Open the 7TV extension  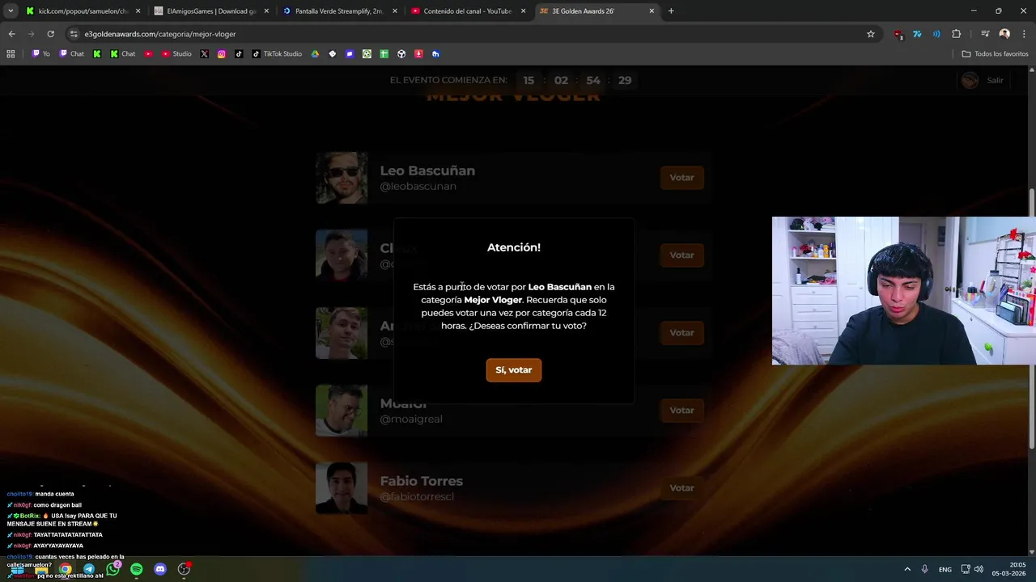(917, 34)
